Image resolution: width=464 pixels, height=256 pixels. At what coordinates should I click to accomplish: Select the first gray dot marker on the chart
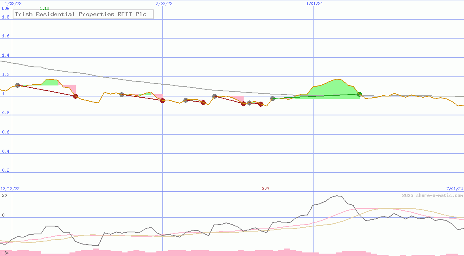click(x=18, y=85)
